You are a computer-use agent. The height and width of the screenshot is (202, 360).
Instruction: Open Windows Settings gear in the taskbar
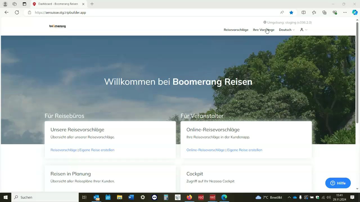pos(143,197)
